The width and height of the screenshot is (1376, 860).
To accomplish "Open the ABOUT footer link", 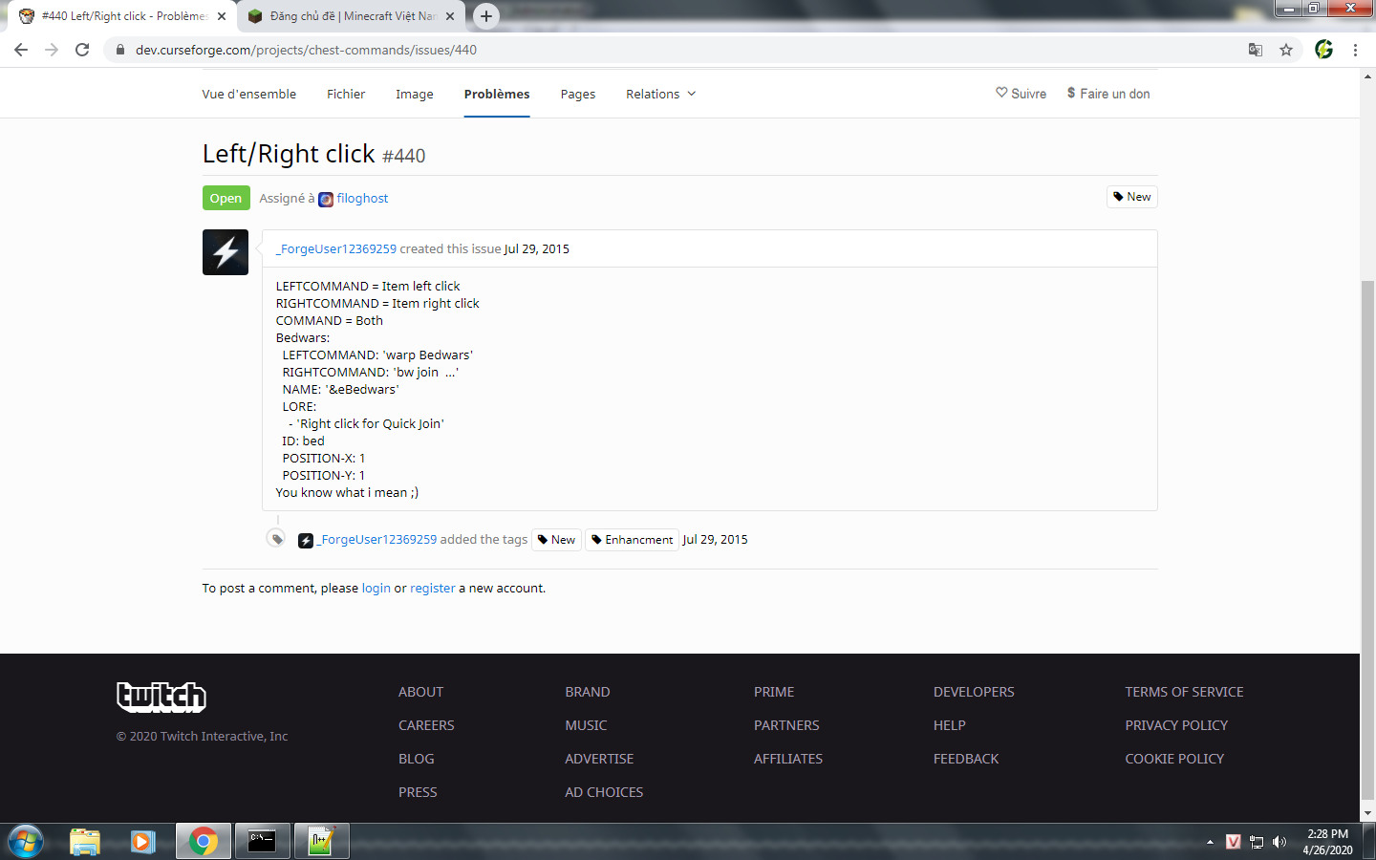I will [421, 692].
